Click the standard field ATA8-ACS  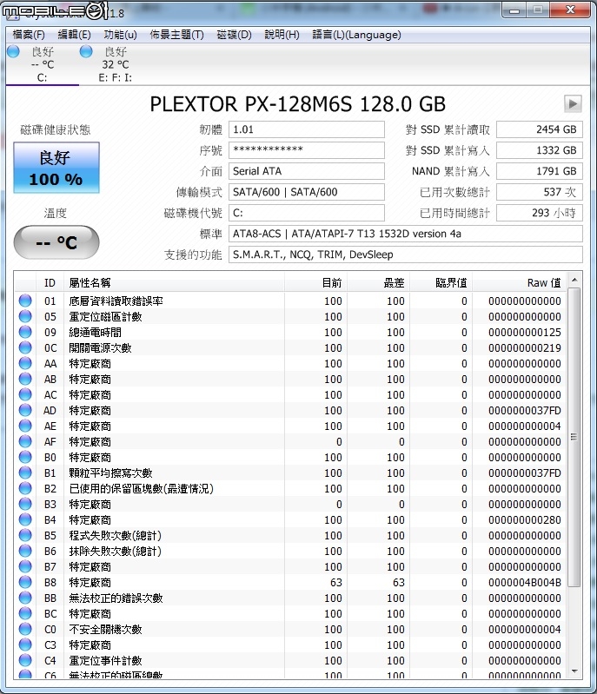(405, 234)
